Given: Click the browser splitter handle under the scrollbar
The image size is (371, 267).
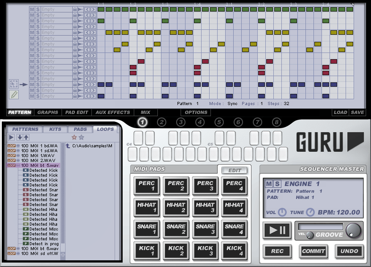Looking at the screenshot, I should (63, 255).
